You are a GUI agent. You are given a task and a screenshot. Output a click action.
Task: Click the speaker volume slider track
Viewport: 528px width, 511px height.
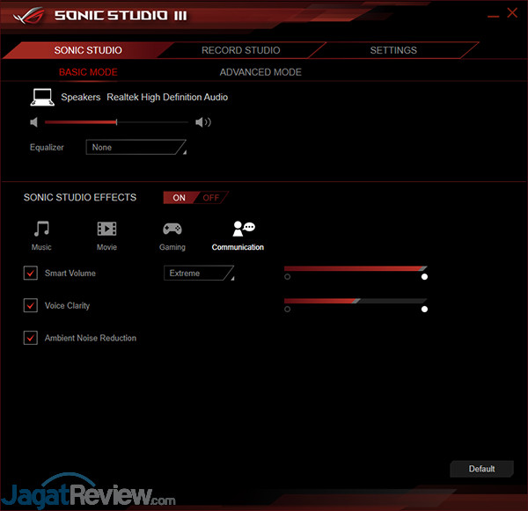coord(116,122)
